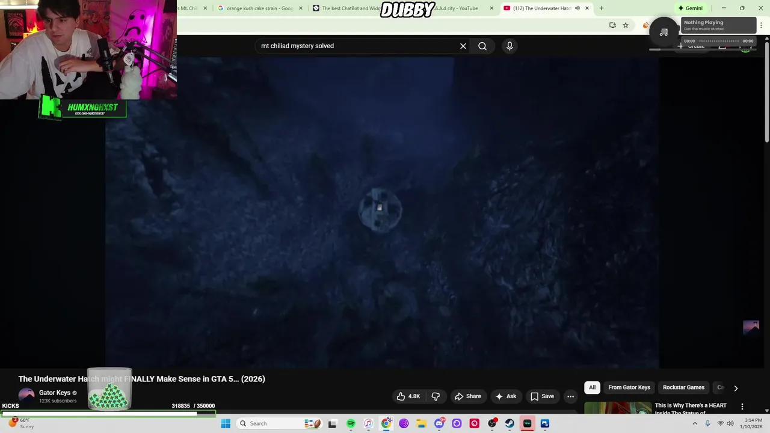
Task: Open File Explorer from taskbar
Action: pos(421,423)
